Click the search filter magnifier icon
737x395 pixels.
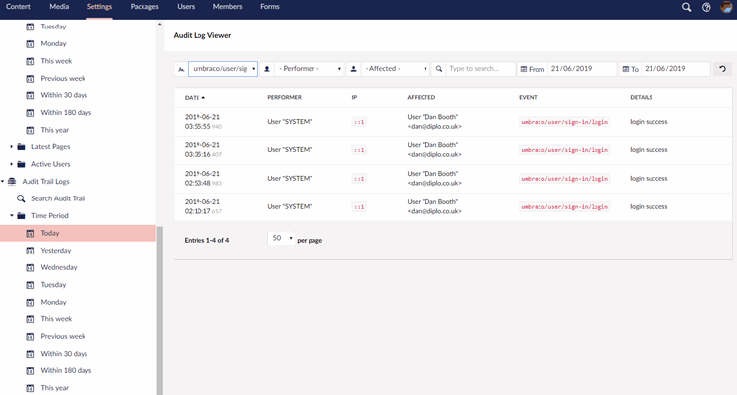tap(439, 69)
